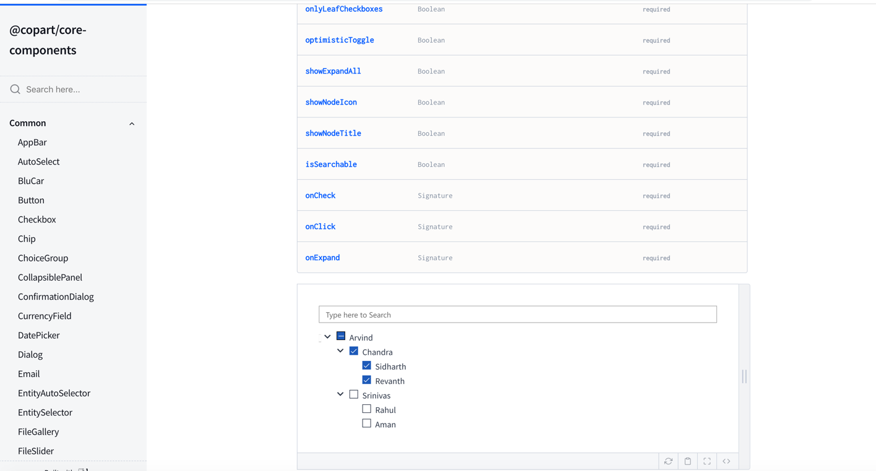Open CollapsiblePanel in the sidebar
876x471 pixels.
tap(50, 277)
